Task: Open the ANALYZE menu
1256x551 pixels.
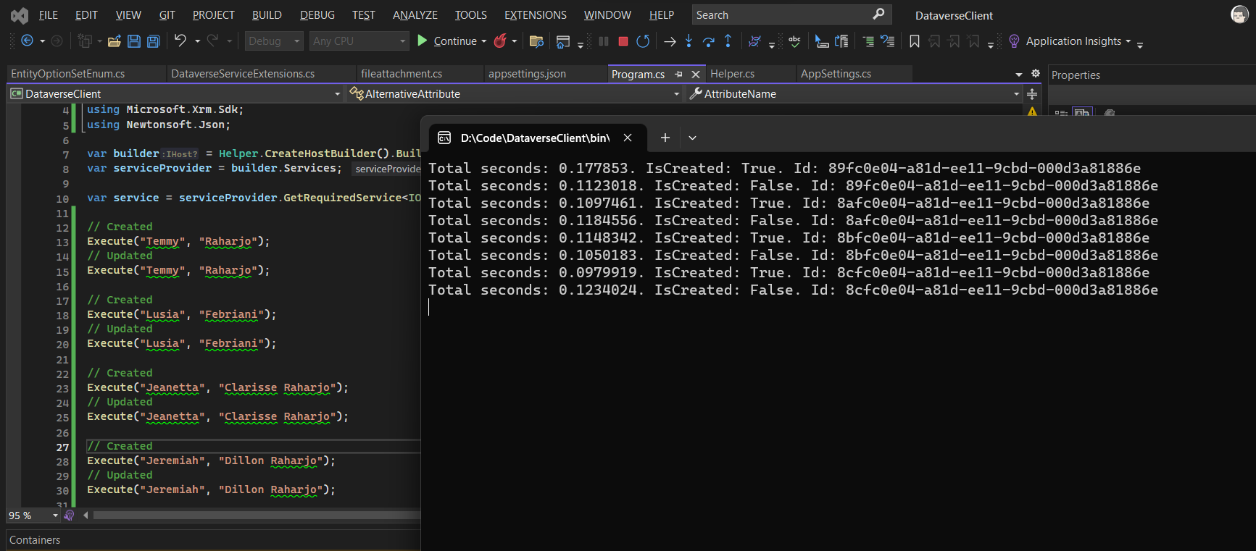Action: pos(415,15)
